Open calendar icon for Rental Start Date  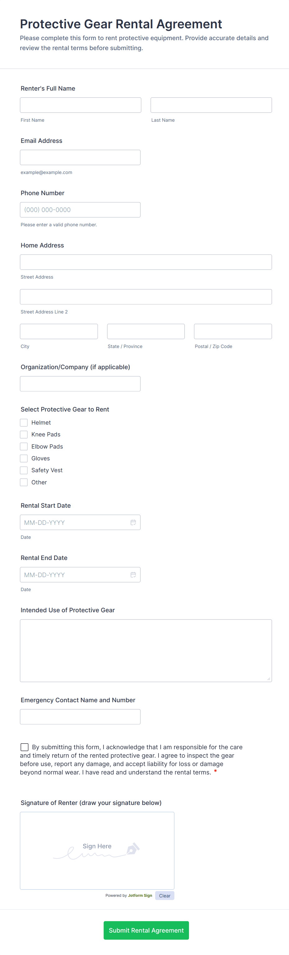point(133,522)
